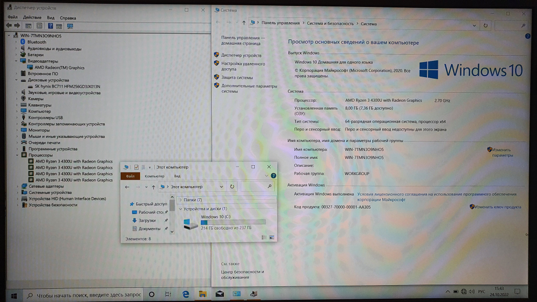Expand the Камеры category
Screen dimensions: 537x302
(x=17, y=99)
